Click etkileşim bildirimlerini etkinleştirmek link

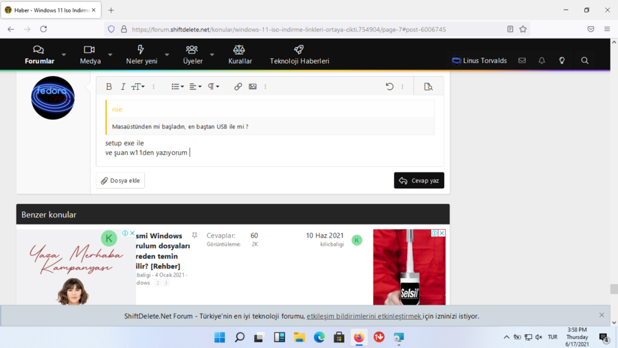click(364, 316)
